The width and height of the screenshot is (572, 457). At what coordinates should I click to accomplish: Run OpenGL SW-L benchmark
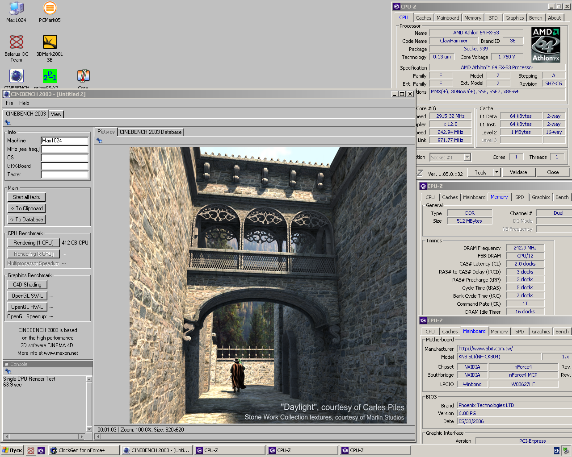(27, 296)
